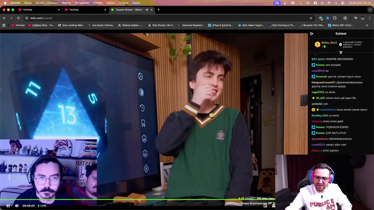Open the Chrome three-dot menu
This screenshot has height=210, width=374.
coord(370,18)
